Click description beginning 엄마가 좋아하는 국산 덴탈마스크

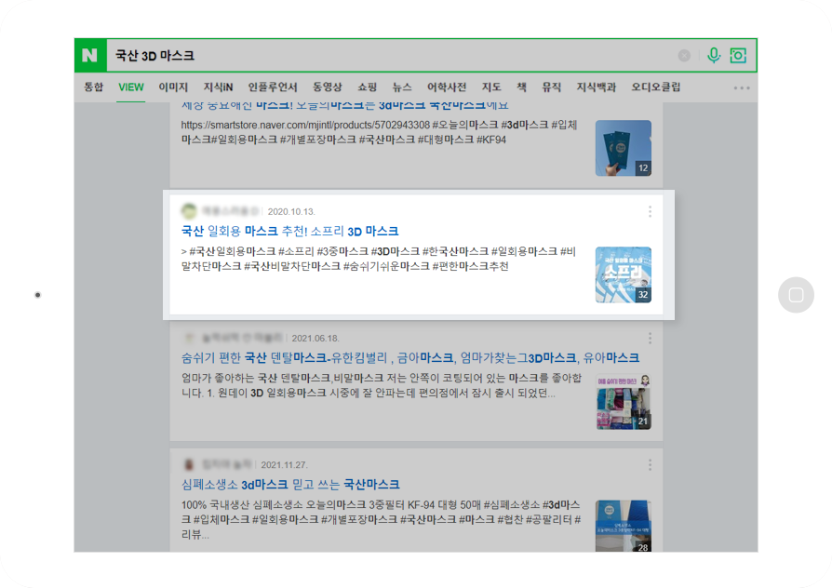point(381,386)
